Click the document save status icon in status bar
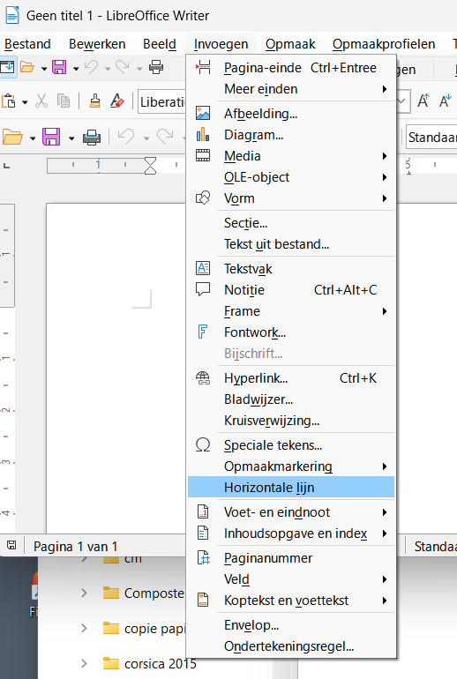The width and height of the screenshot is (457, 679). point(11,545)
